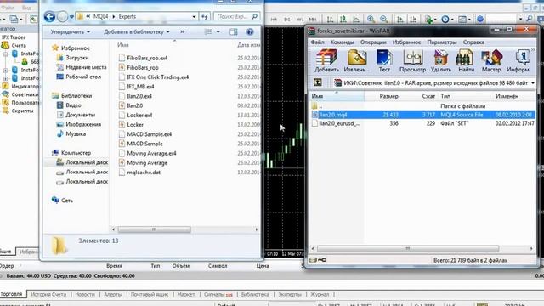Open WinRAR Параметры menu

coord(442,42)
